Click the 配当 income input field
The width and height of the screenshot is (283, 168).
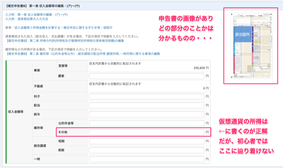point(146,105)
